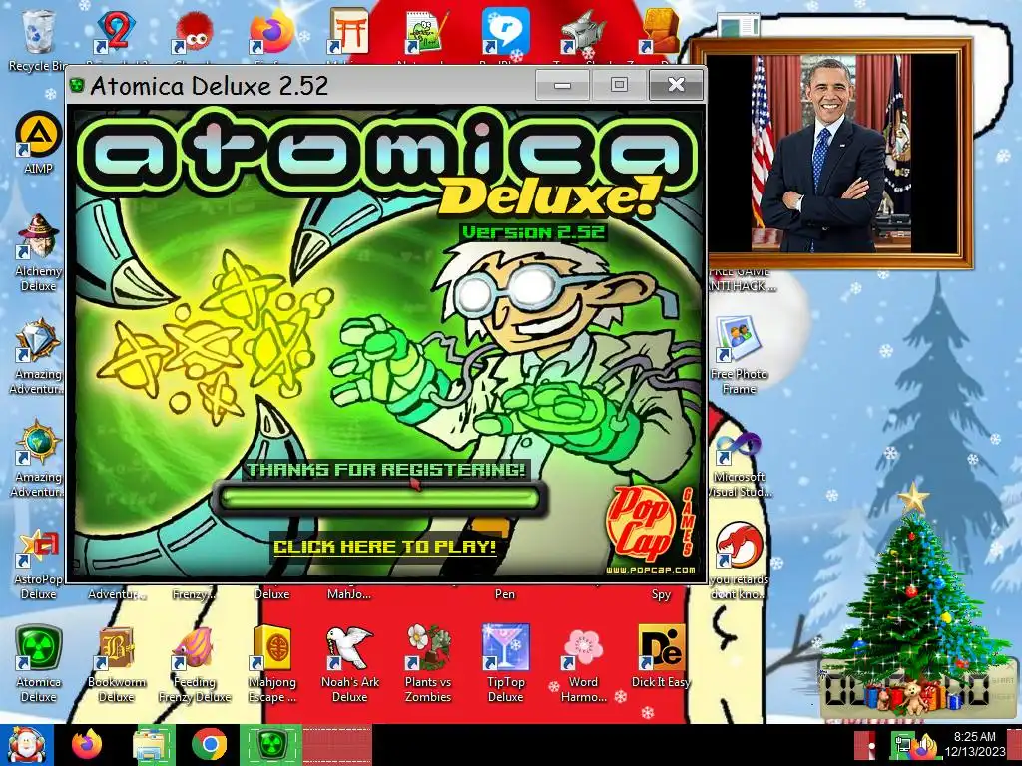1022x766 pixels.
Task: Open Google Chrome from the taskbar
Action: [209, 745]
